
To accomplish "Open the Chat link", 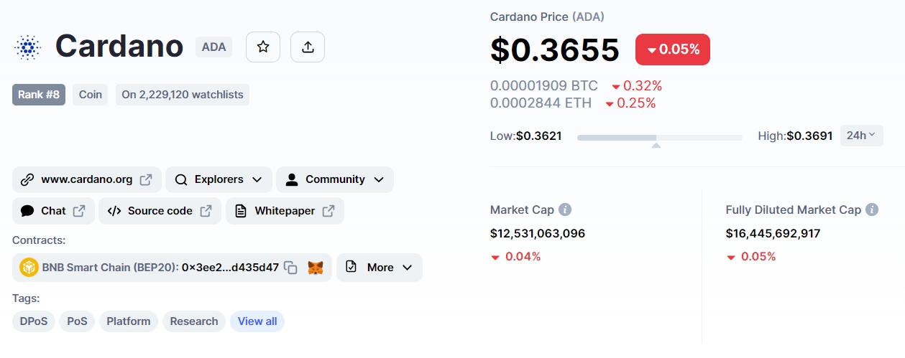I will click(53, 211).
